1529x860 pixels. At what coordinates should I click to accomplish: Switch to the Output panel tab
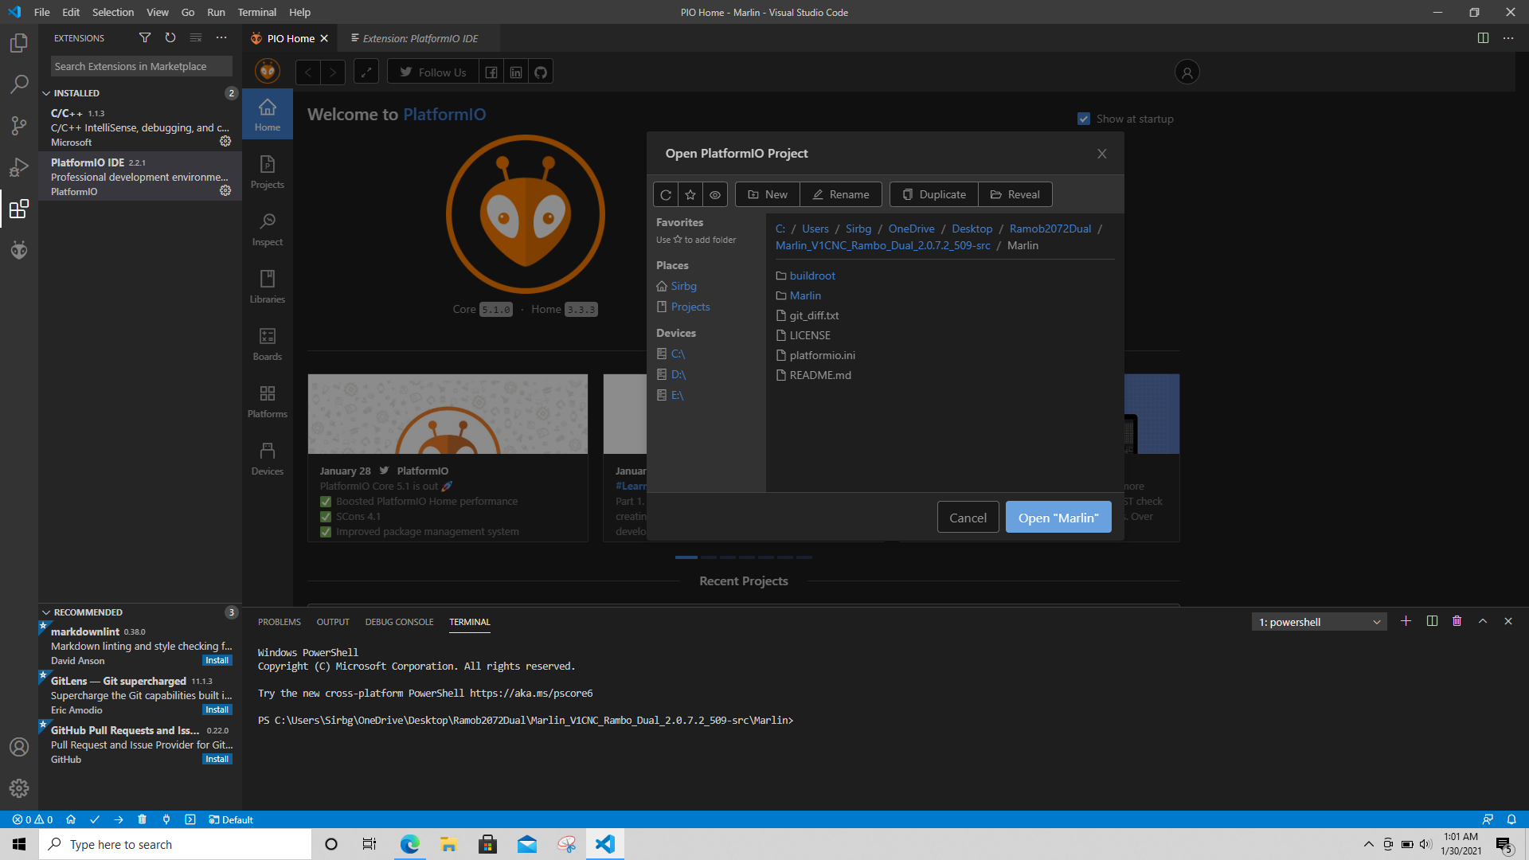coord(333,622)
